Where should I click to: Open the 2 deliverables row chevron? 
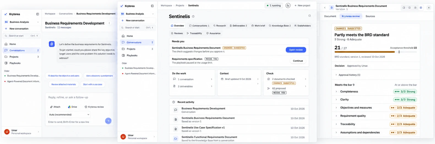211,86
